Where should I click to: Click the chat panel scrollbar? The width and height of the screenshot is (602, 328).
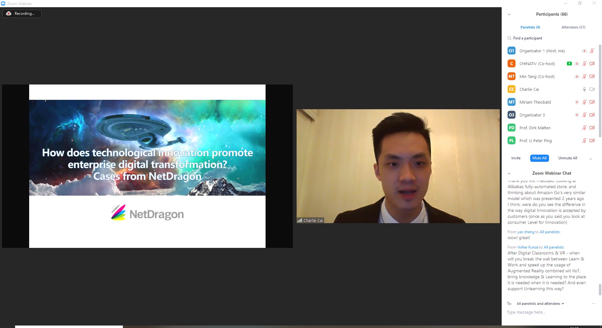click(x=600, y=290)
